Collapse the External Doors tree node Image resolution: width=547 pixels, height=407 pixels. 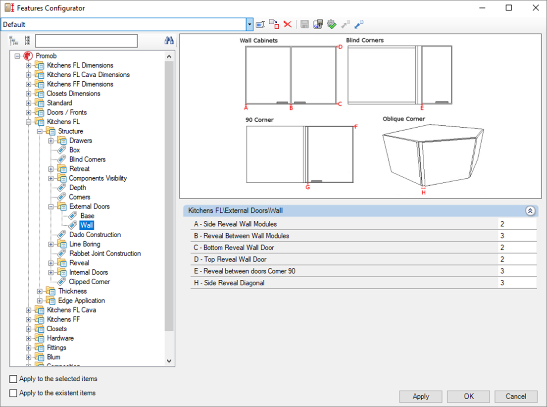click(51, 206)
